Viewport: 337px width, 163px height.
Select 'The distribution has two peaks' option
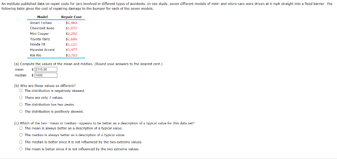tap(21, 105)
